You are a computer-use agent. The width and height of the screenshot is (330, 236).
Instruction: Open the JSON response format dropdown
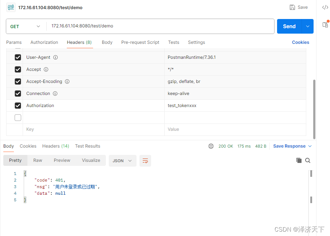[x=122, y=160]
